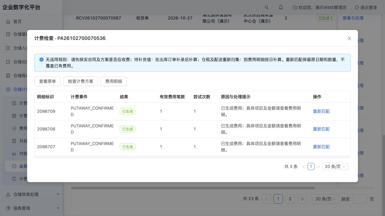Click the 业务 sidebar item check icon

tap(14, 166)
